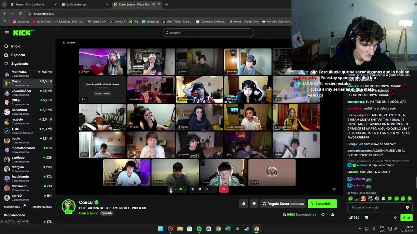Open the Instagram bookmark
The image size is (417, 234).
pyautogui.click(x=21, y=22)
